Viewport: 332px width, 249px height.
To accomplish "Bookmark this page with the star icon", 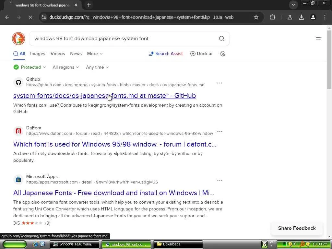I will coord(256,17).
